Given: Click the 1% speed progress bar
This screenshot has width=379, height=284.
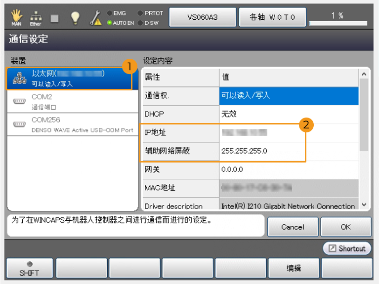Looking at the screenshot, I should coord(338,23).
